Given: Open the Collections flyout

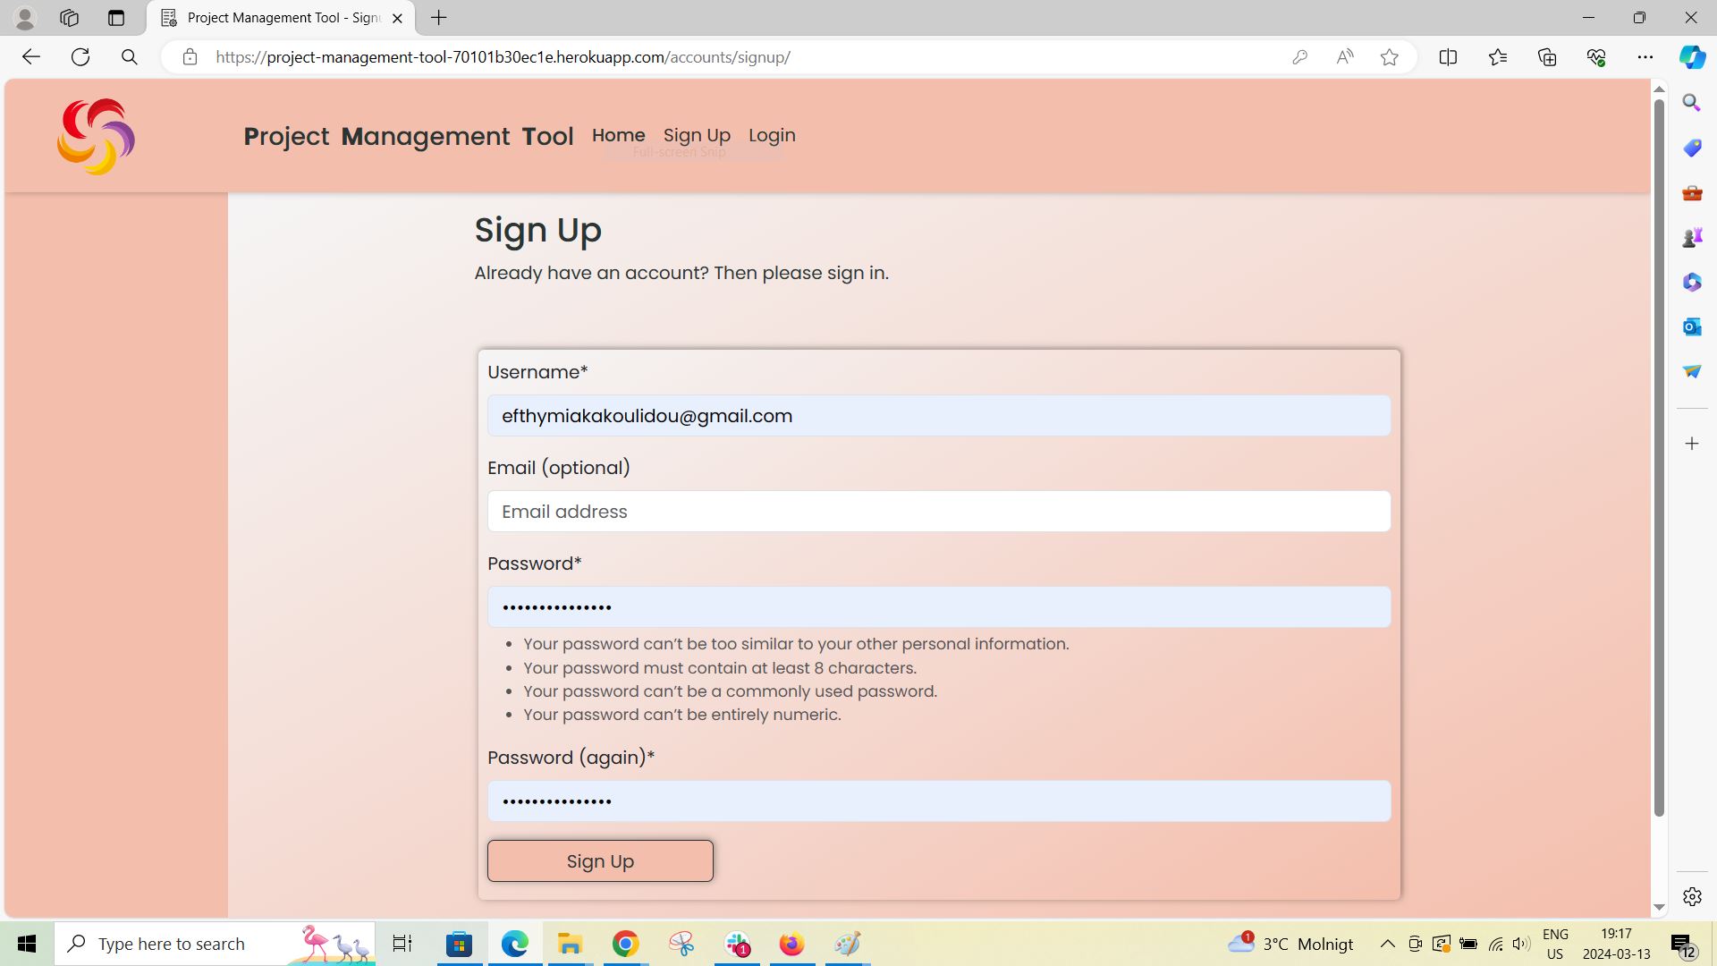Looking at the screenshot, I should (1546, 56).
